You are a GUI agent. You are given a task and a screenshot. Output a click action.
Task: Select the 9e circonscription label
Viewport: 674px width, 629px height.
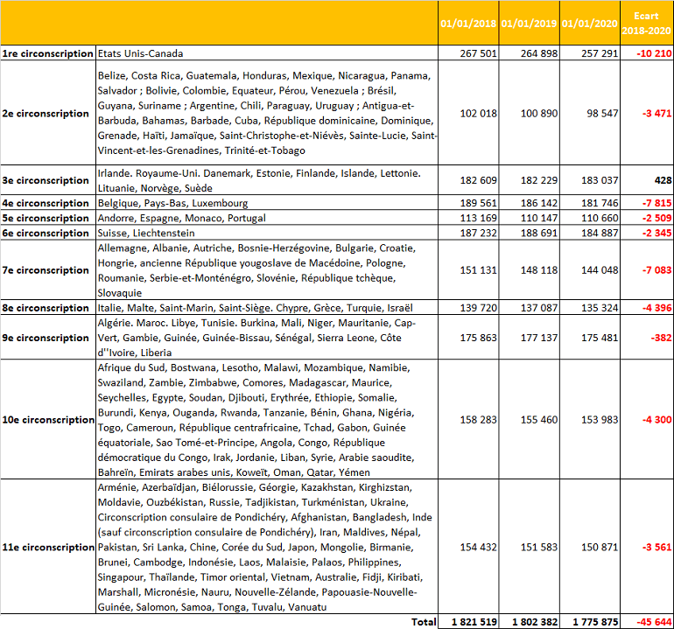tap(46, 338)
